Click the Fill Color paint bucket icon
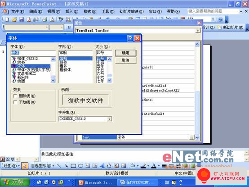The image size is (249, 187). click(x=133, y=166)
